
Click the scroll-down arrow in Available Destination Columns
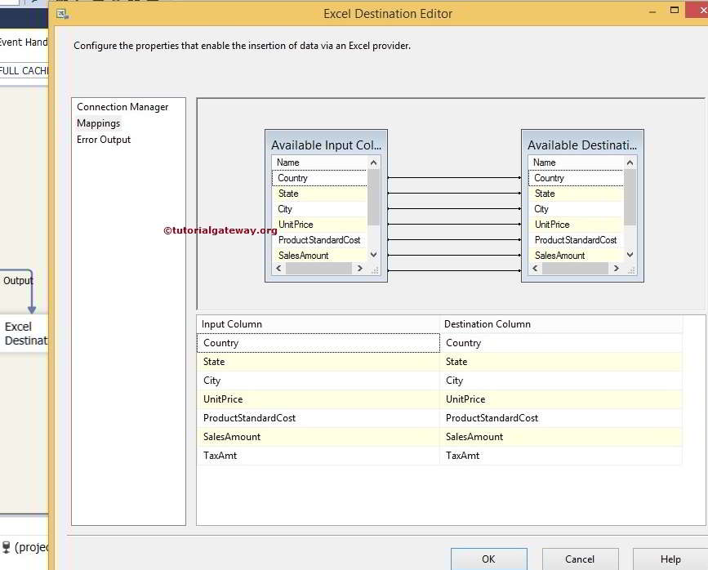[x=630, y=255]
